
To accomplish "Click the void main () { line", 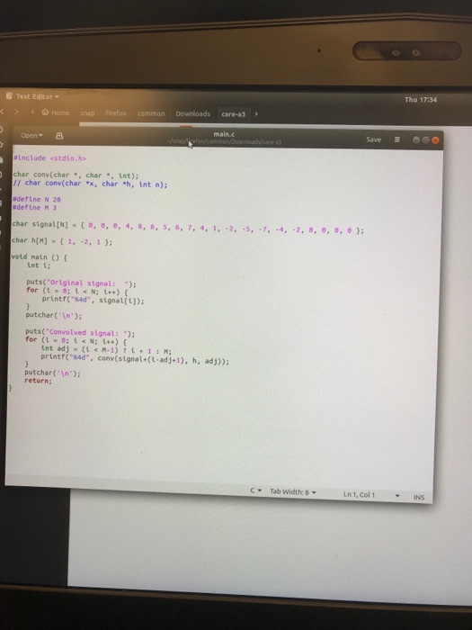I will click(x=39, y=257).
